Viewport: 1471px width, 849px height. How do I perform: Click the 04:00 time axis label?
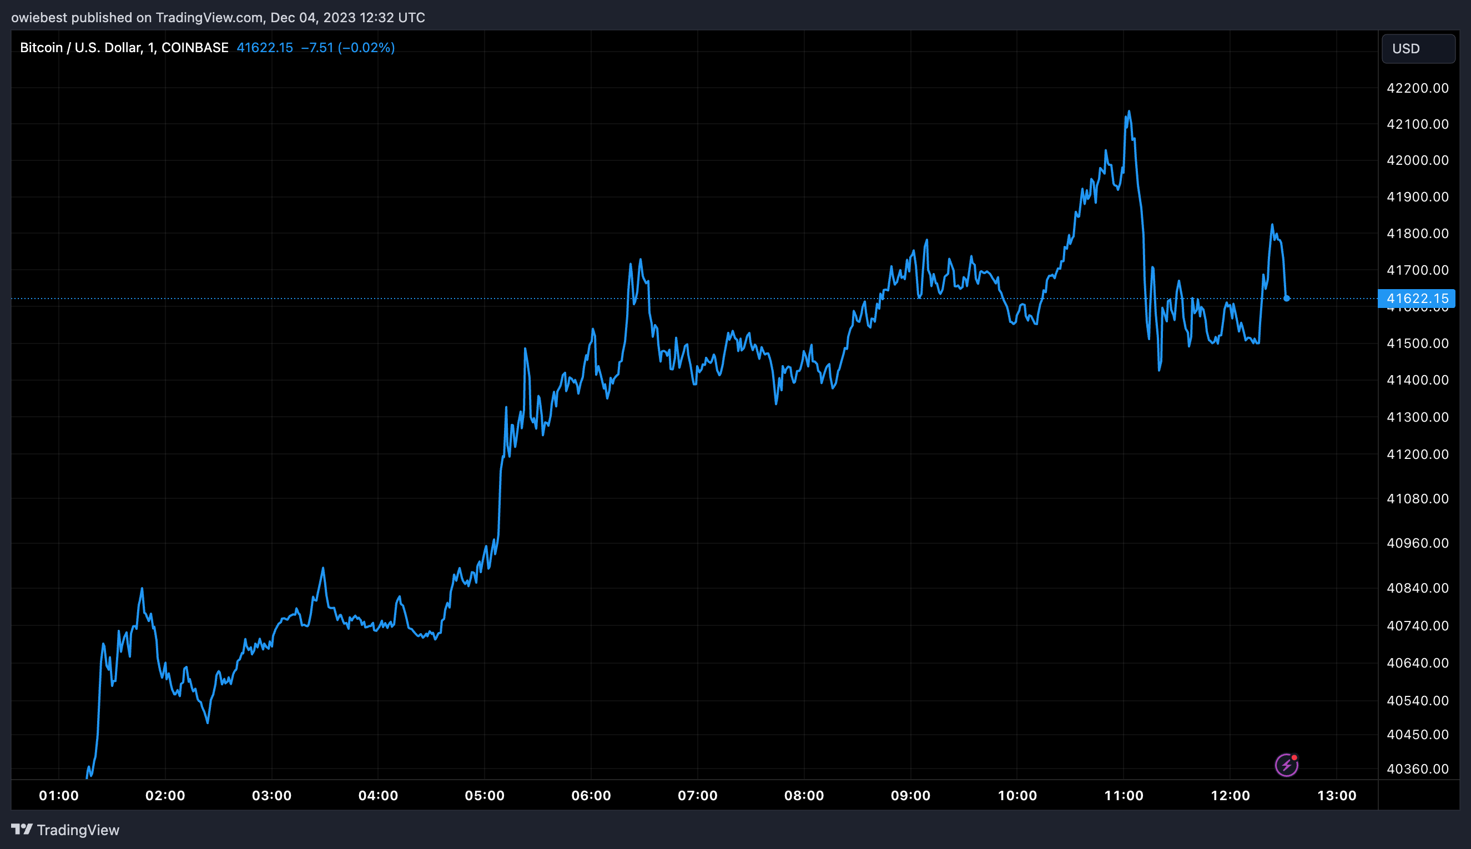coord(378,795)
